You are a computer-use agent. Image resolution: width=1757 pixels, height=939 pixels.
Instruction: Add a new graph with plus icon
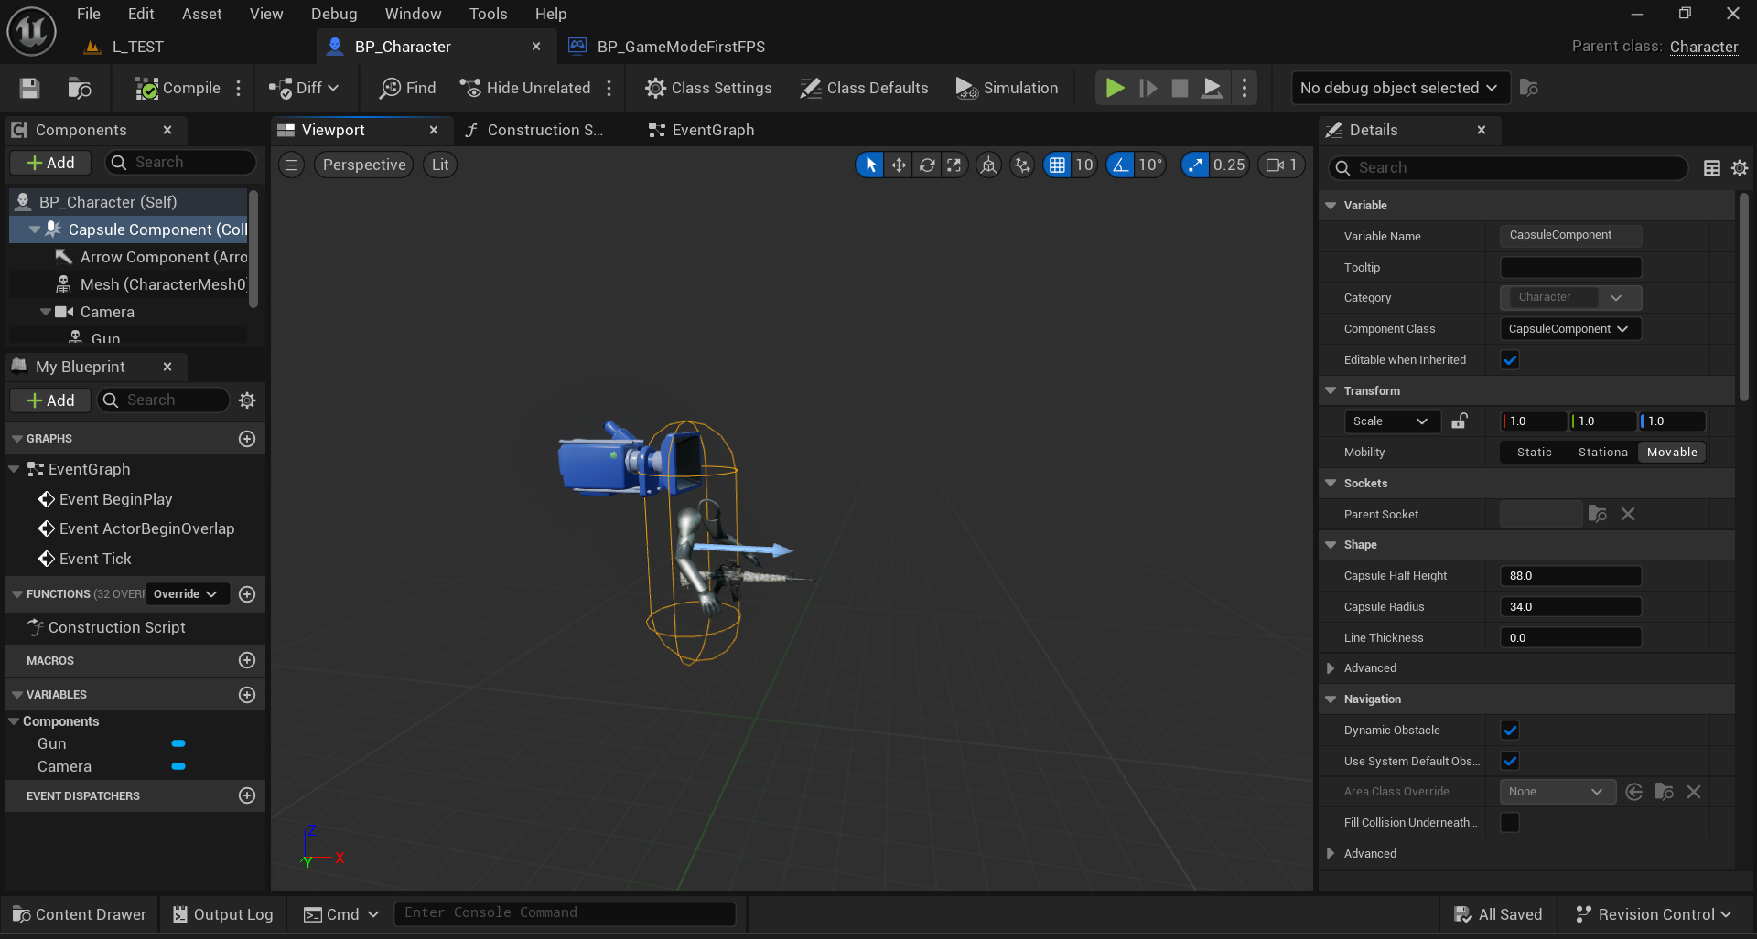(247, 439)
